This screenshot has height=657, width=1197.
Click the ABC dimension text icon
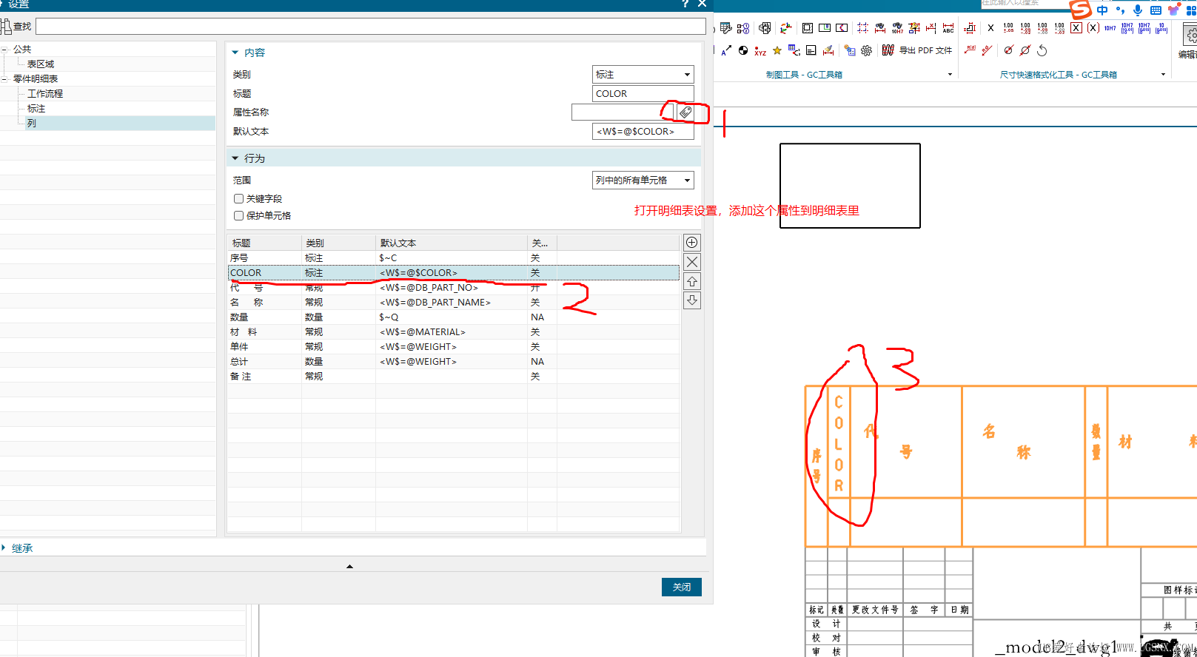click(x=948, y=28)
